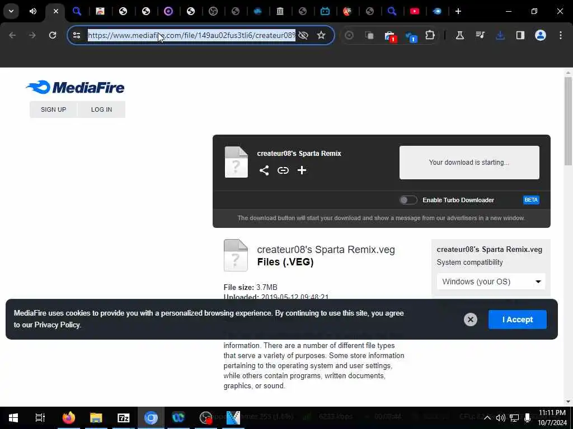This screenshot has width=573, height=429.
Task: Open the Windows Start menu
Action: coord(13,418)
